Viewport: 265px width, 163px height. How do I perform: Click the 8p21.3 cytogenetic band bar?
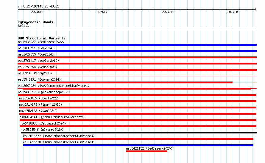coord(137,29)
